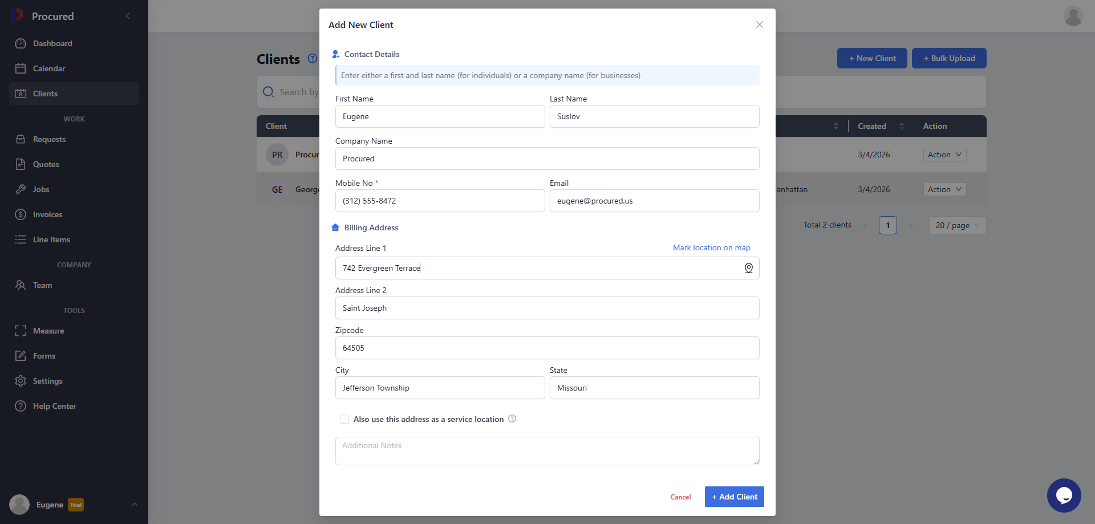Enable 'Also use this address as a service location'
The image size is (1095, 524).
[344, 419]
